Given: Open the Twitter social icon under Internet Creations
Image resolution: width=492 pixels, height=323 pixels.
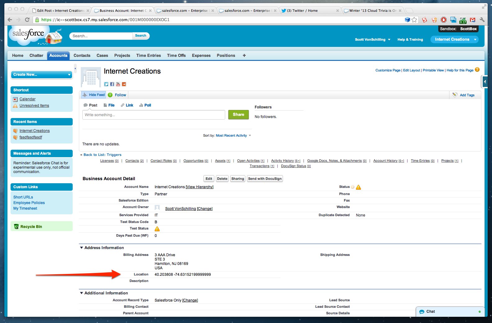Looking at the screenshot, I should coord(106,84).
